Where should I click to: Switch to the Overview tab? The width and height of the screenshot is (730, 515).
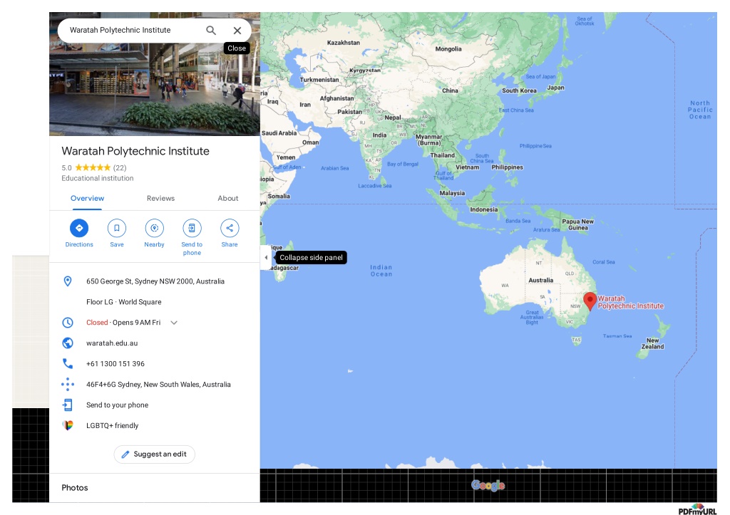tap(87, 198)
